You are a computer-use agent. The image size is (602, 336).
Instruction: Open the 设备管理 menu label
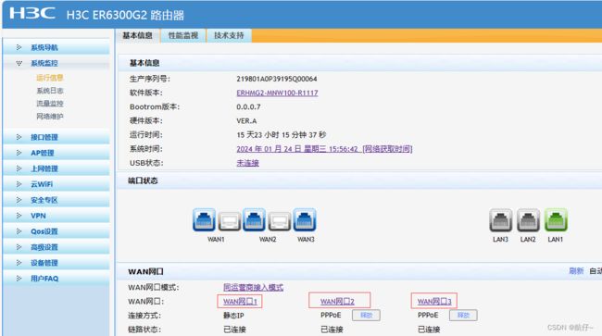(44, 263)
